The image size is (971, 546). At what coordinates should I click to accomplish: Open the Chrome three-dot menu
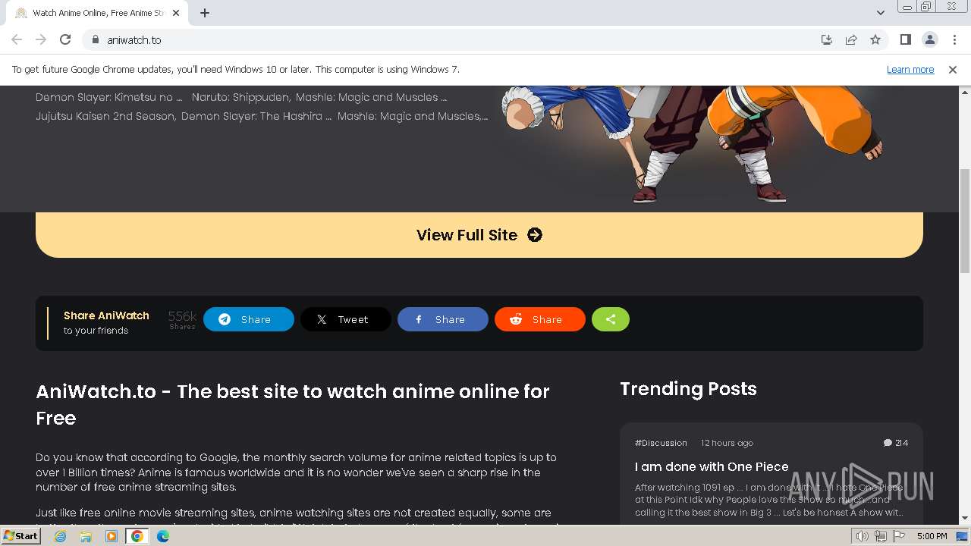pyautogui.click(x=954, y=39)
